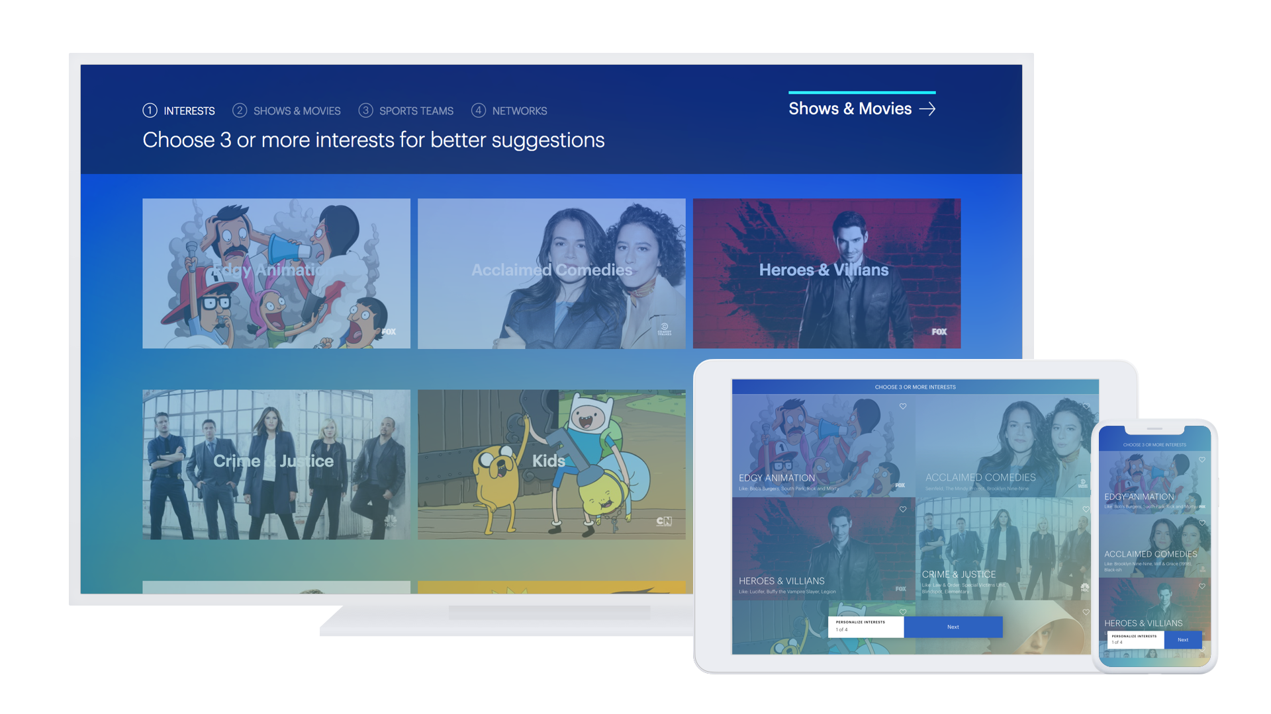The width and height of the screenshot is (1271, 714).
Task: Click the heart icon near the tablet's Next button
Action: click(1086, 611)
